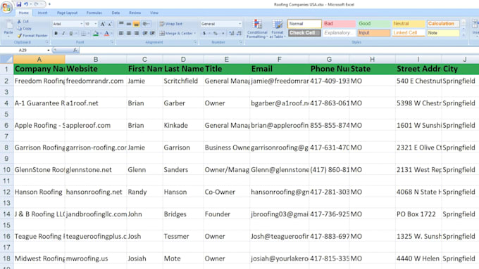
Task: Toggle center horizontal alignment
Action: [129, 33]
